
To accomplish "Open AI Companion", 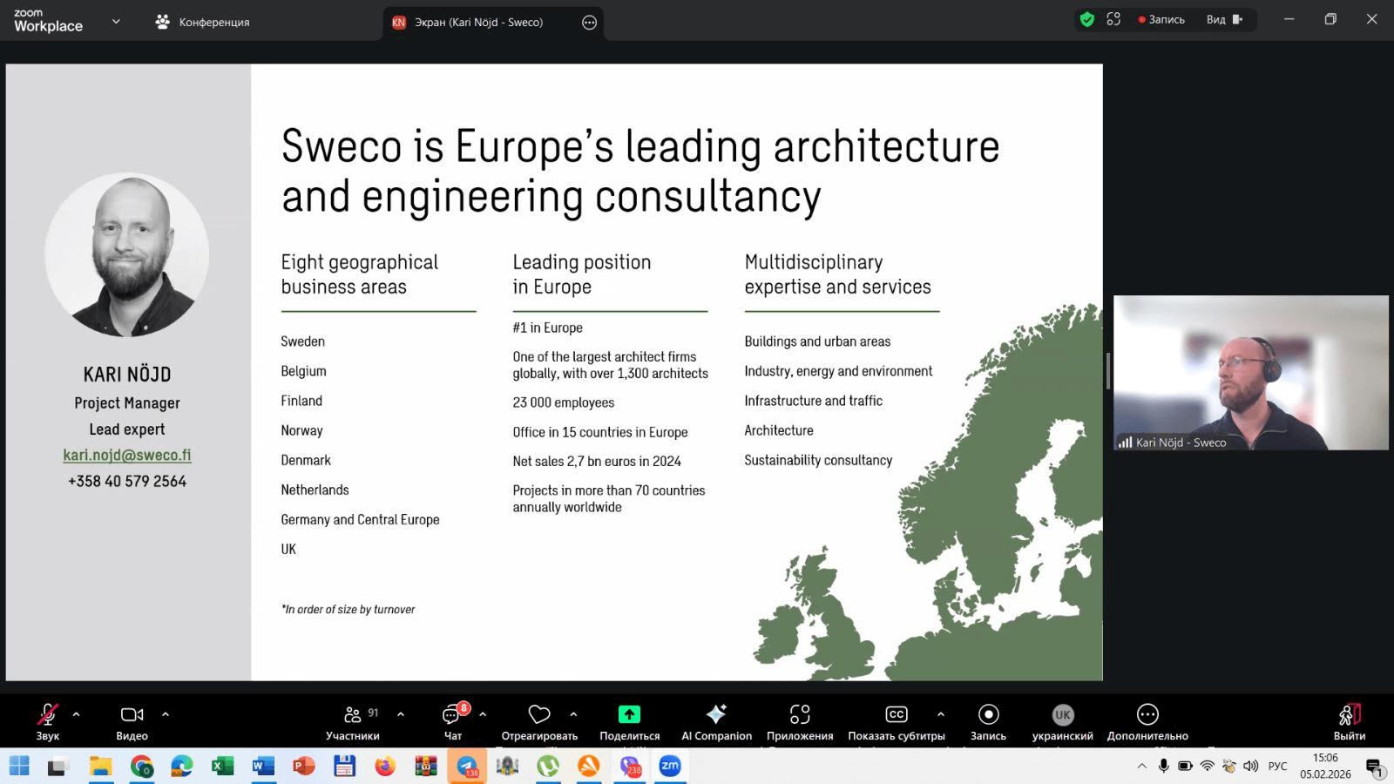I will pos(716,716).
